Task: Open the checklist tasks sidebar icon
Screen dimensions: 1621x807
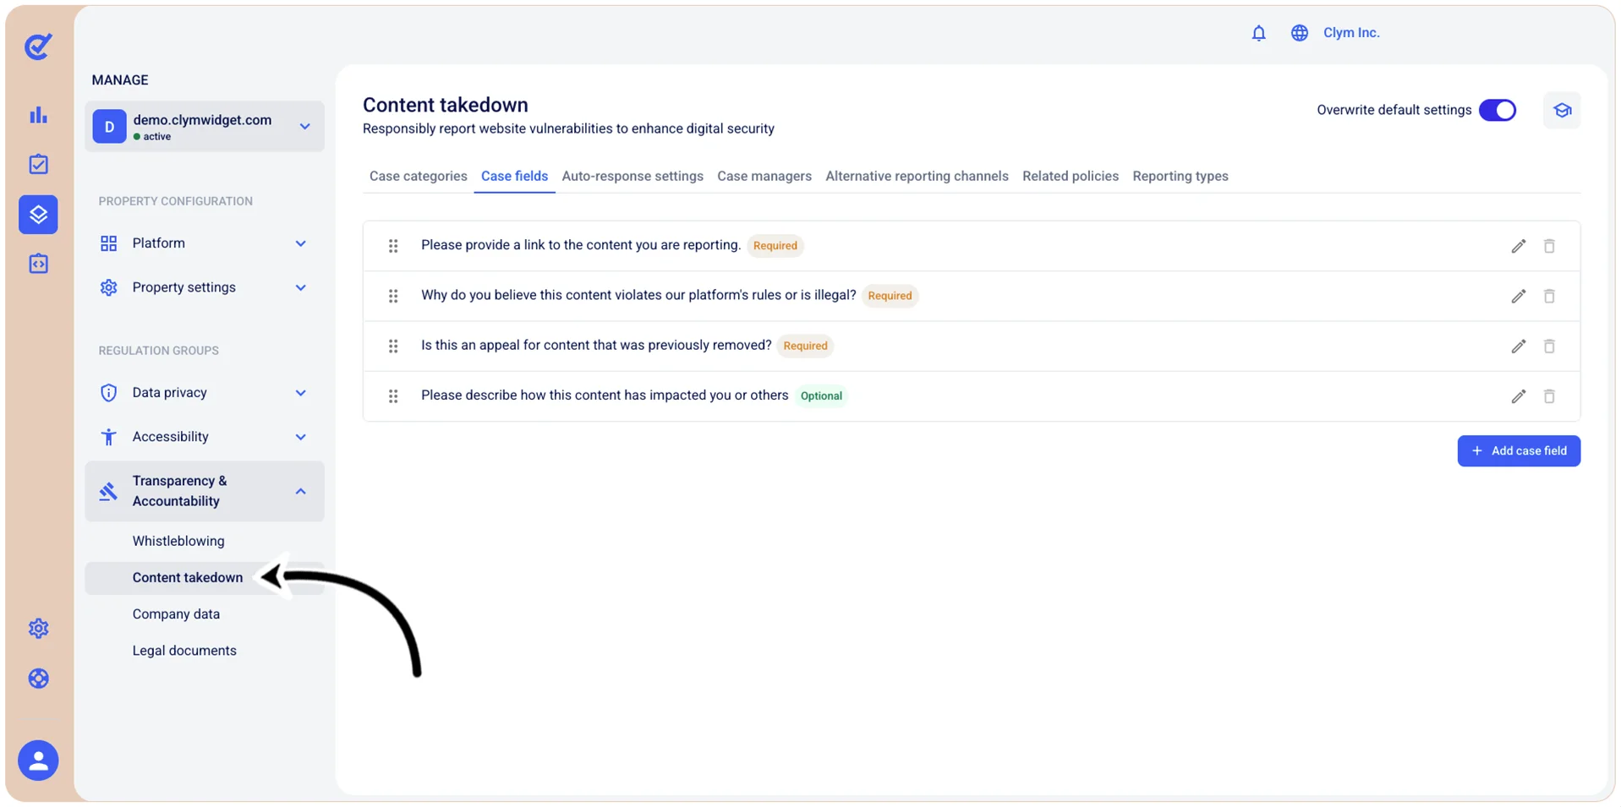Action: (x=38, y=165)
